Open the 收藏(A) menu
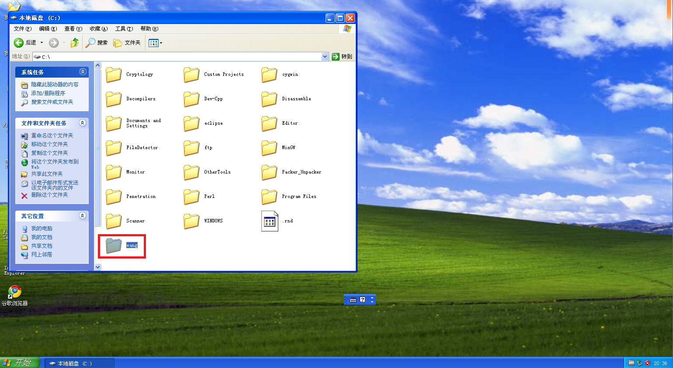The width and height of the screenshot is (673, 368). tap(98, 29)
